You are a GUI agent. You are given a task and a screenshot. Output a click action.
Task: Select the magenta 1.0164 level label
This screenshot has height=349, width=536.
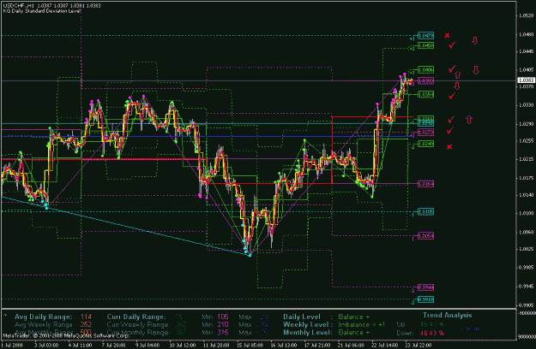[x=426, y=184]
